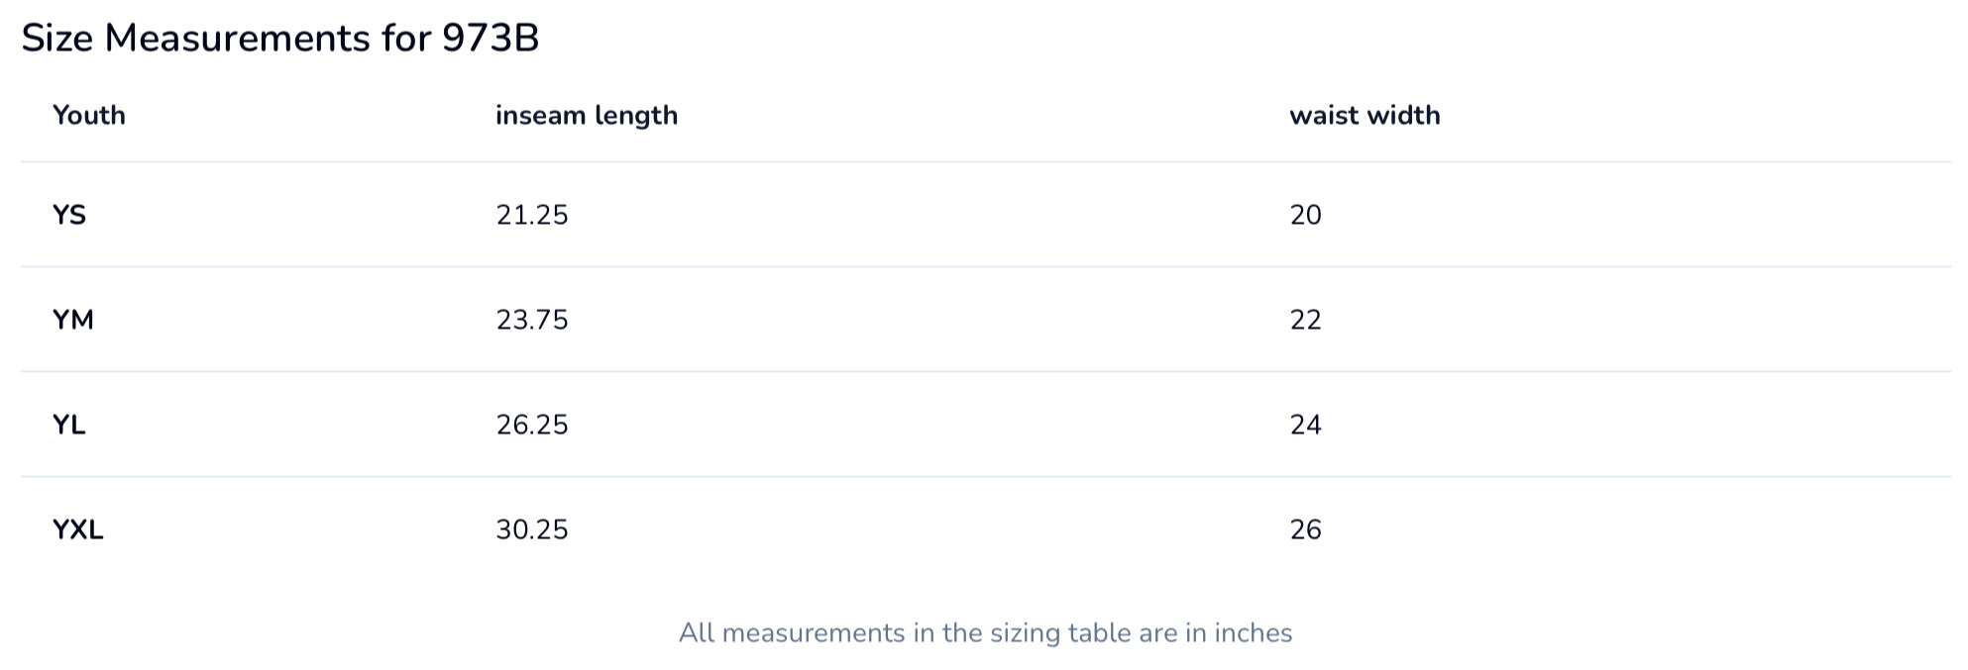The height and width of the screenshot is (670, 1968).
Task: Click the YXL size row label
Action: [x=78, y=529]
